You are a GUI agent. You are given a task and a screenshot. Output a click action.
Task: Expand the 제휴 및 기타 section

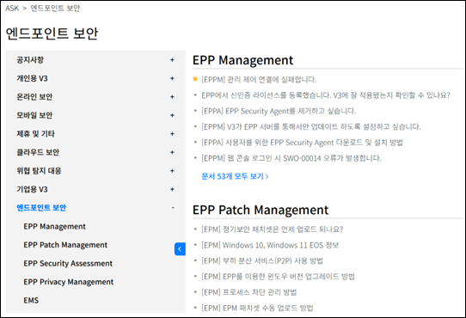click(172, 134)
